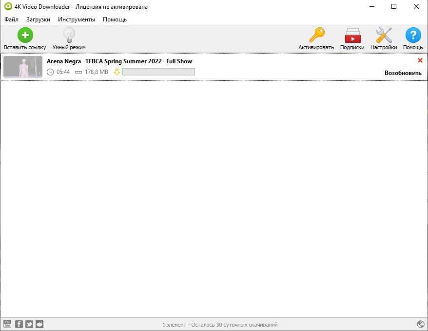
Task: Open the Facebook icon in status bar
Action: (x=19, y=324)
